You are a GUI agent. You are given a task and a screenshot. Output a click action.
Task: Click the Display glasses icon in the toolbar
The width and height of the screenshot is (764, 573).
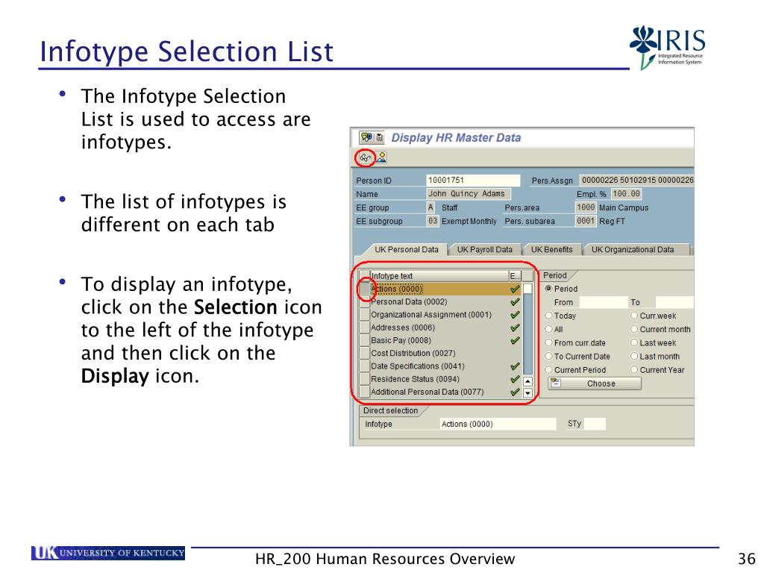(x=365, y=157)
